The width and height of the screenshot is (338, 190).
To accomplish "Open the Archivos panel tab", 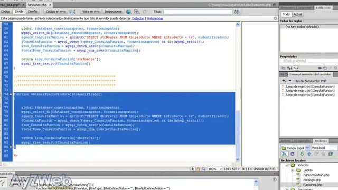I will pos(321,141).
